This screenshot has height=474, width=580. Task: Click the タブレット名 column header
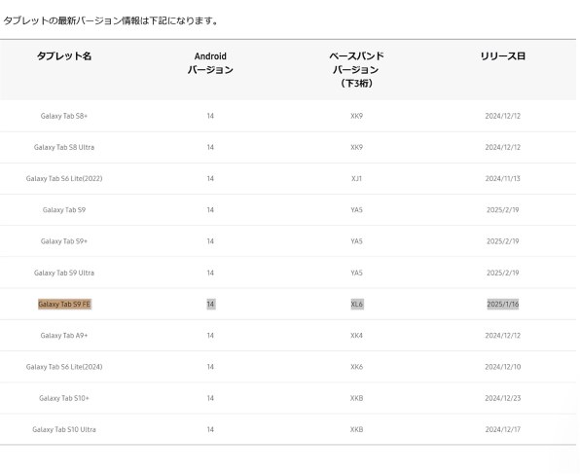64,56
